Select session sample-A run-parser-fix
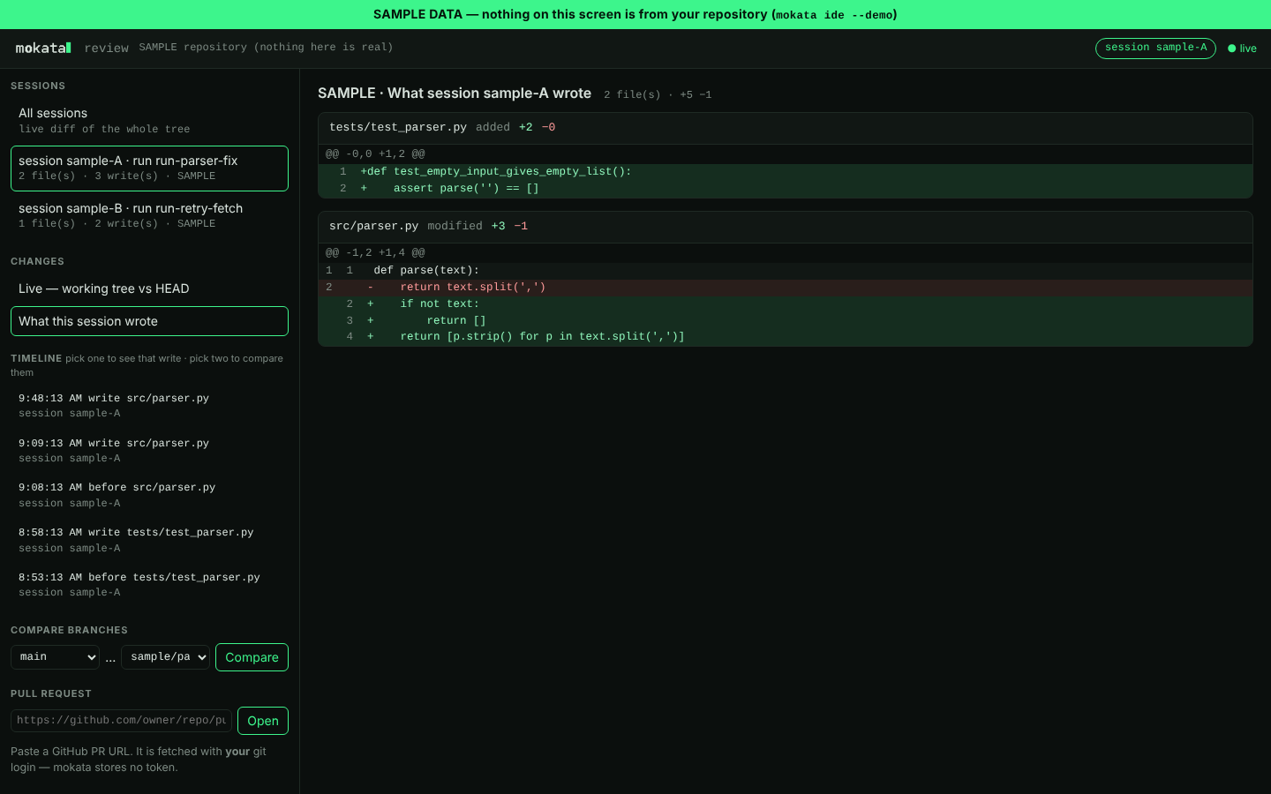The height and width of the screenshot is (794, 1271). pos(149,168)
